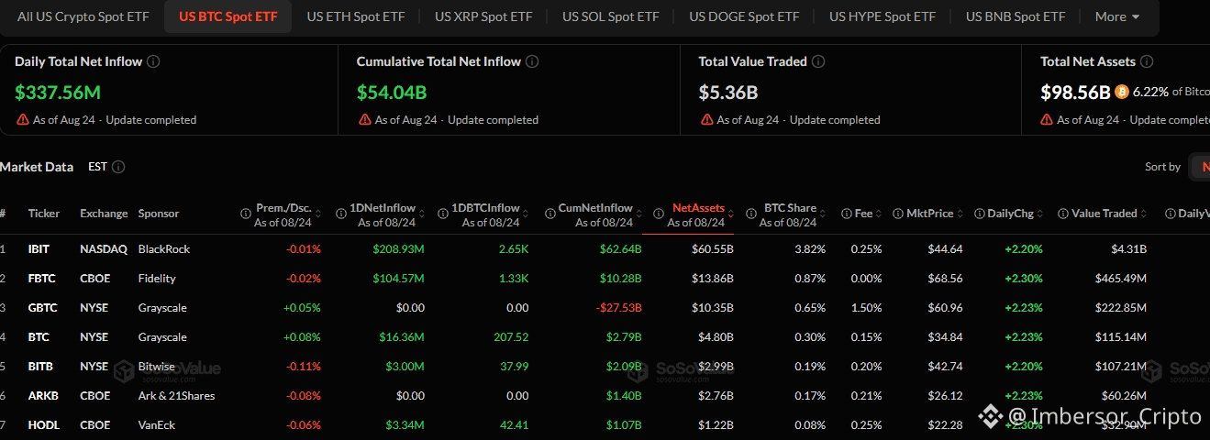The image size is (1210, 440).
Task: Click warning icon under Total Value Traded
Action: pos(705,120)
